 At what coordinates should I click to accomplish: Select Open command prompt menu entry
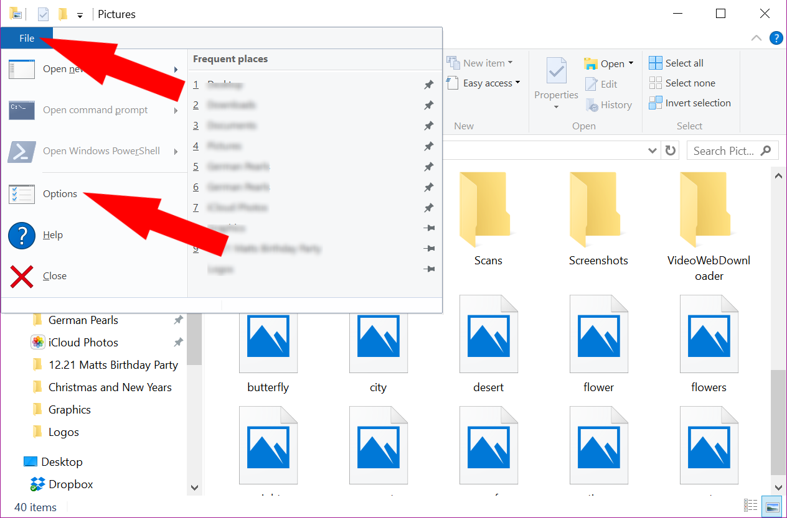pos(95,109)
